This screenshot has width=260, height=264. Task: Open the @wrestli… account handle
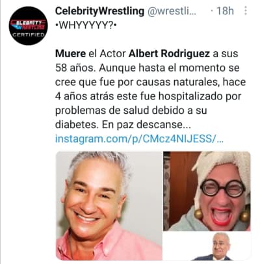[x=172, y=11]
